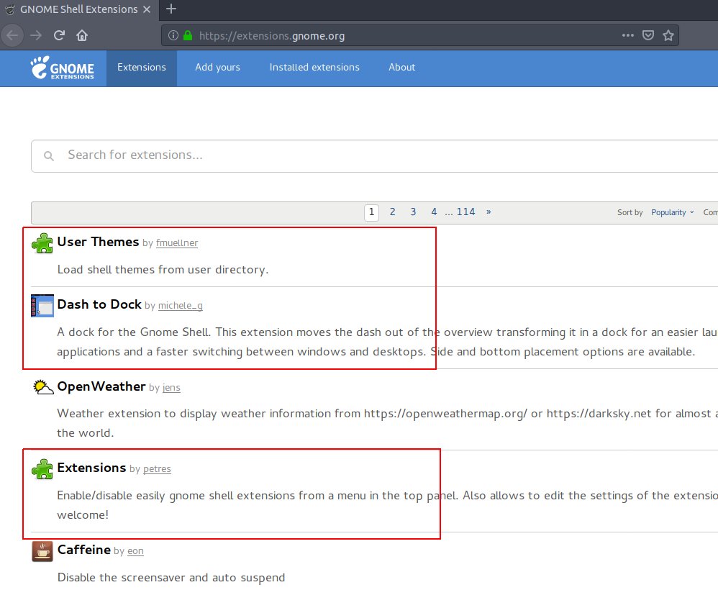This screenshot has height=590, width=718.
Task: Open the Dash to Dock extension title
Action: pyautogui.click(x=99, y=304)
